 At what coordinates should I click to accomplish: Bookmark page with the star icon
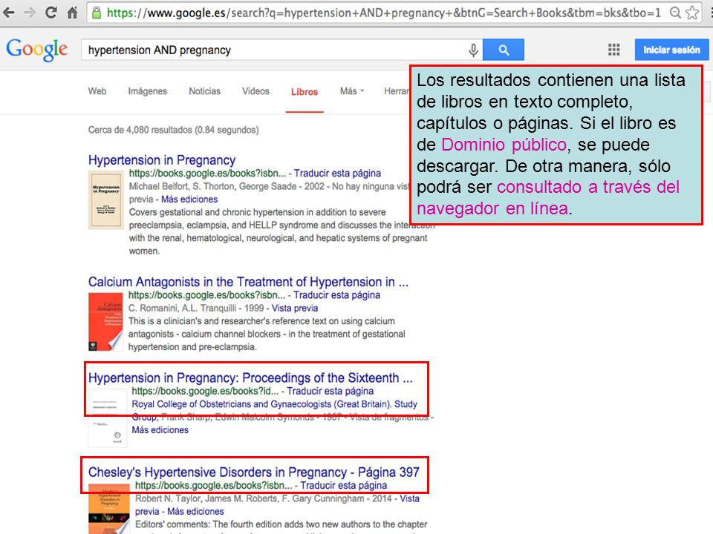(x=692, y=13)
